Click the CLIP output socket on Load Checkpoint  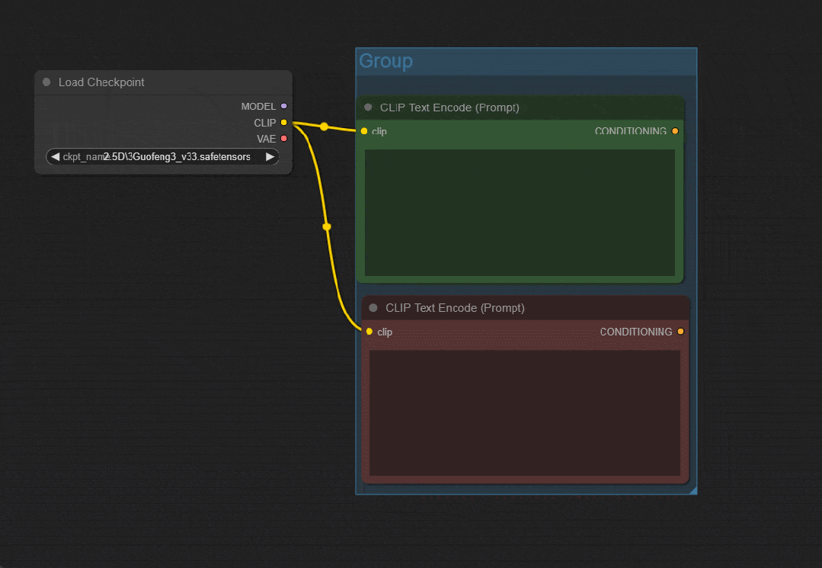(x=283, y=123)
